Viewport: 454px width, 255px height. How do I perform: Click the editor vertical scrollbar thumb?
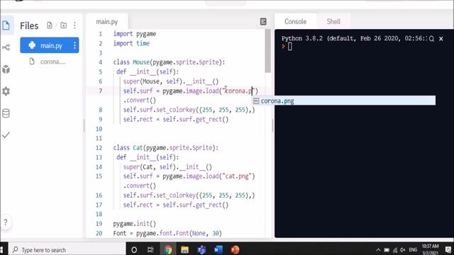point(268,51)
